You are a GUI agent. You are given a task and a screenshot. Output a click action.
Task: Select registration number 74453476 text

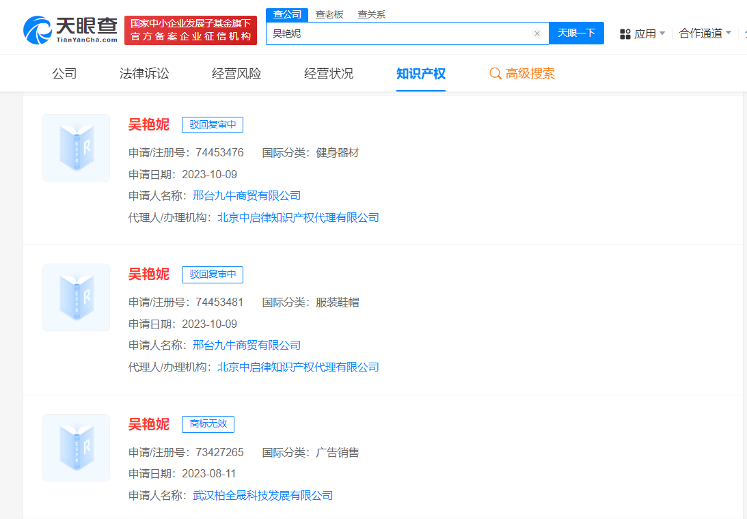pyautogui.click(x=219, y=153)
